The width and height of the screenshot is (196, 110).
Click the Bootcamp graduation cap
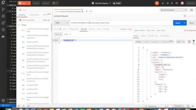click(146, 106)
